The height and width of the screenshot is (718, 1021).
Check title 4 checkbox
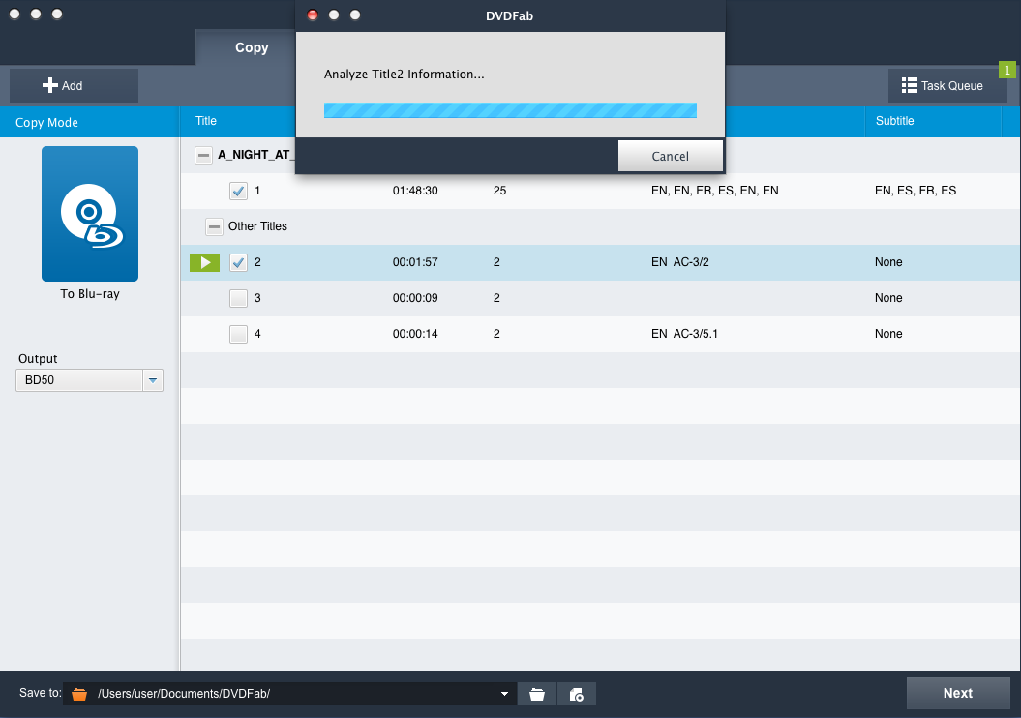(238, 334)
